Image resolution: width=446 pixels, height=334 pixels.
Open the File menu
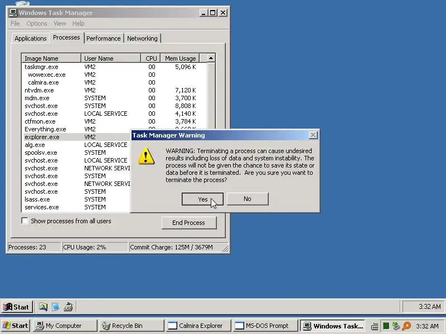[16, 23]
